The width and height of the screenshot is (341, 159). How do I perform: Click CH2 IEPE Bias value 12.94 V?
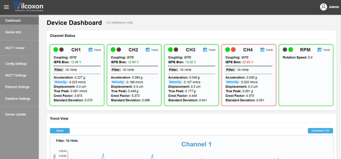click(x=133, y=62)
